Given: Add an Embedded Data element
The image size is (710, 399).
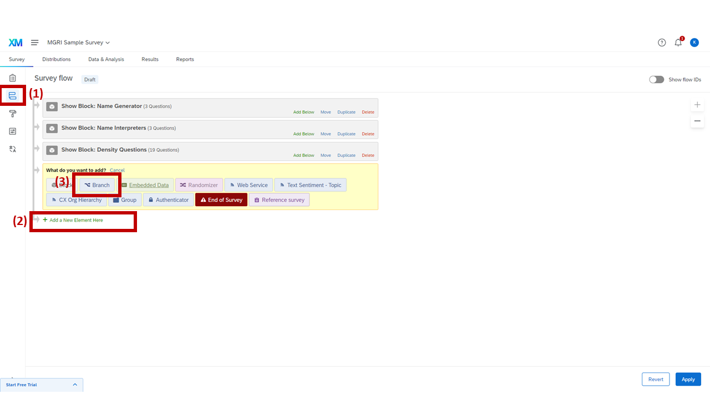Looking at the screenshot, I should [146, 185].
